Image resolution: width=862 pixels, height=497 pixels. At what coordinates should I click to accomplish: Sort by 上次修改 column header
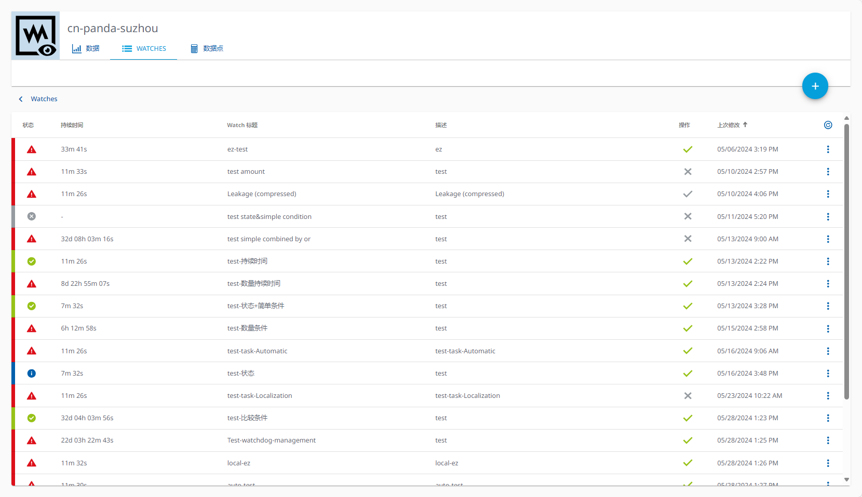(x=729, y=125)
